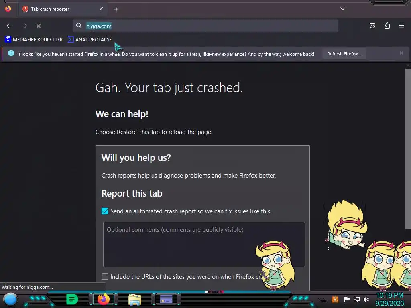Click the search magnifier in the address bar
411x308 pixels.
pyautogui.click(x=79, y=26)
